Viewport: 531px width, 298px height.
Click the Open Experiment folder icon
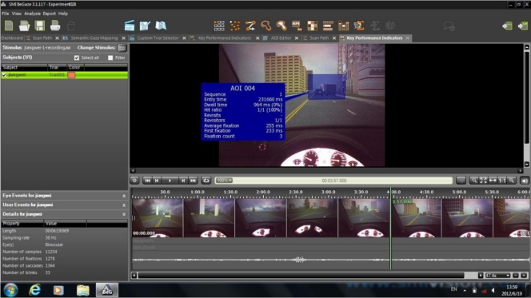coord(24,26)
